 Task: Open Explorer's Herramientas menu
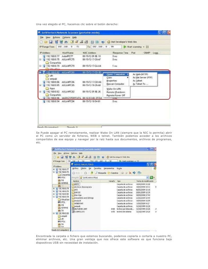point(109,168)
